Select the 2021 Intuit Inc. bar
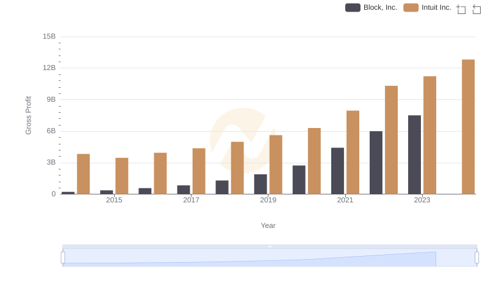Image resolution: width=488 pixels, height=281 pixels. (x=353, y=152)
